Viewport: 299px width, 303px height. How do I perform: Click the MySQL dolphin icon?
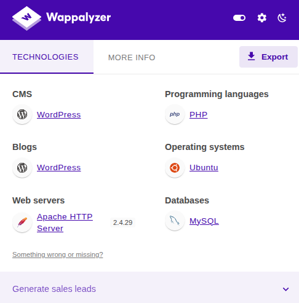point(175,221)
